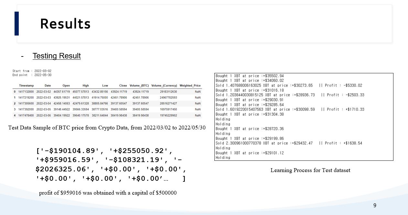This screenshot has width=408, height=215.
Task: Click the "Results" slide title
Action: (x=65, y=24)
